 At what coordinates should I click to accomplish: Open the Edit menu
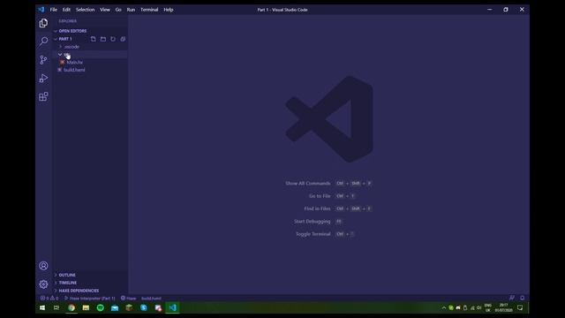click(66, 10)
